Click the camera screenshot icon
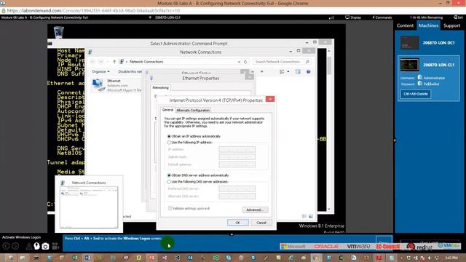 (x=45, y=246)
